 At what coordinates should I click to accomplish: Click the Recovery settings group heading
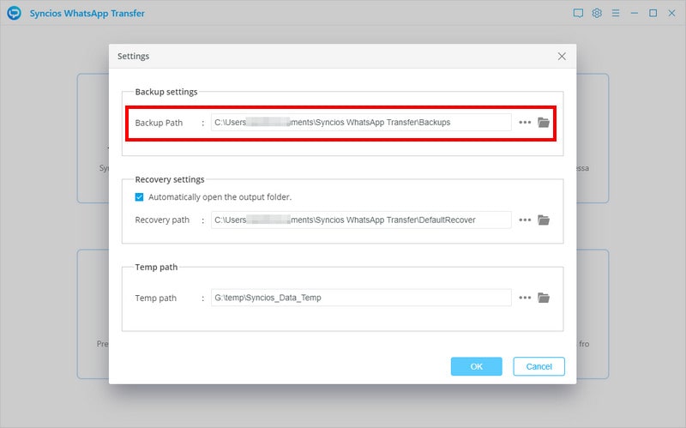(170, 179)
